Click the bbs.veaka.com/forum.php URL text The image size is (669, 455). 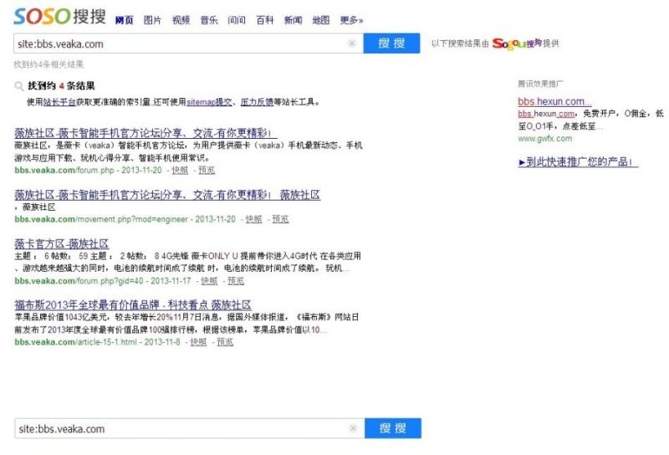[64, 171]
